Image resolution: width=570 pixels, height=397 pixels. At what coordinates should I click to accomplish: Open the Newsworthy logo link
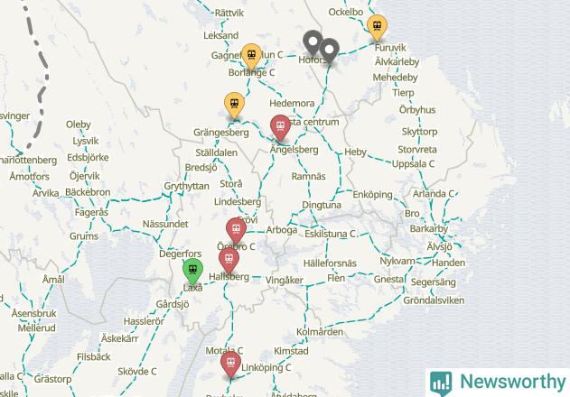pyautogui.click(x=498, y=383)
